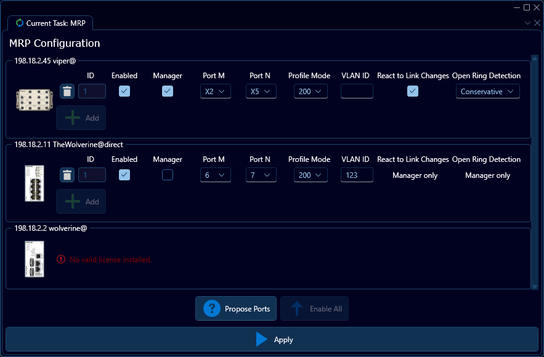Click the Propose Ports button
Screen dimensions: 544x357
pyautogui.click(x=235, y=308)
